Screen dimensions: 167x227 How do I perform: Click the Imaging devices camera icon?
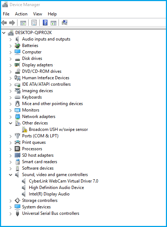pyautogui.click(x=17, y=91)
